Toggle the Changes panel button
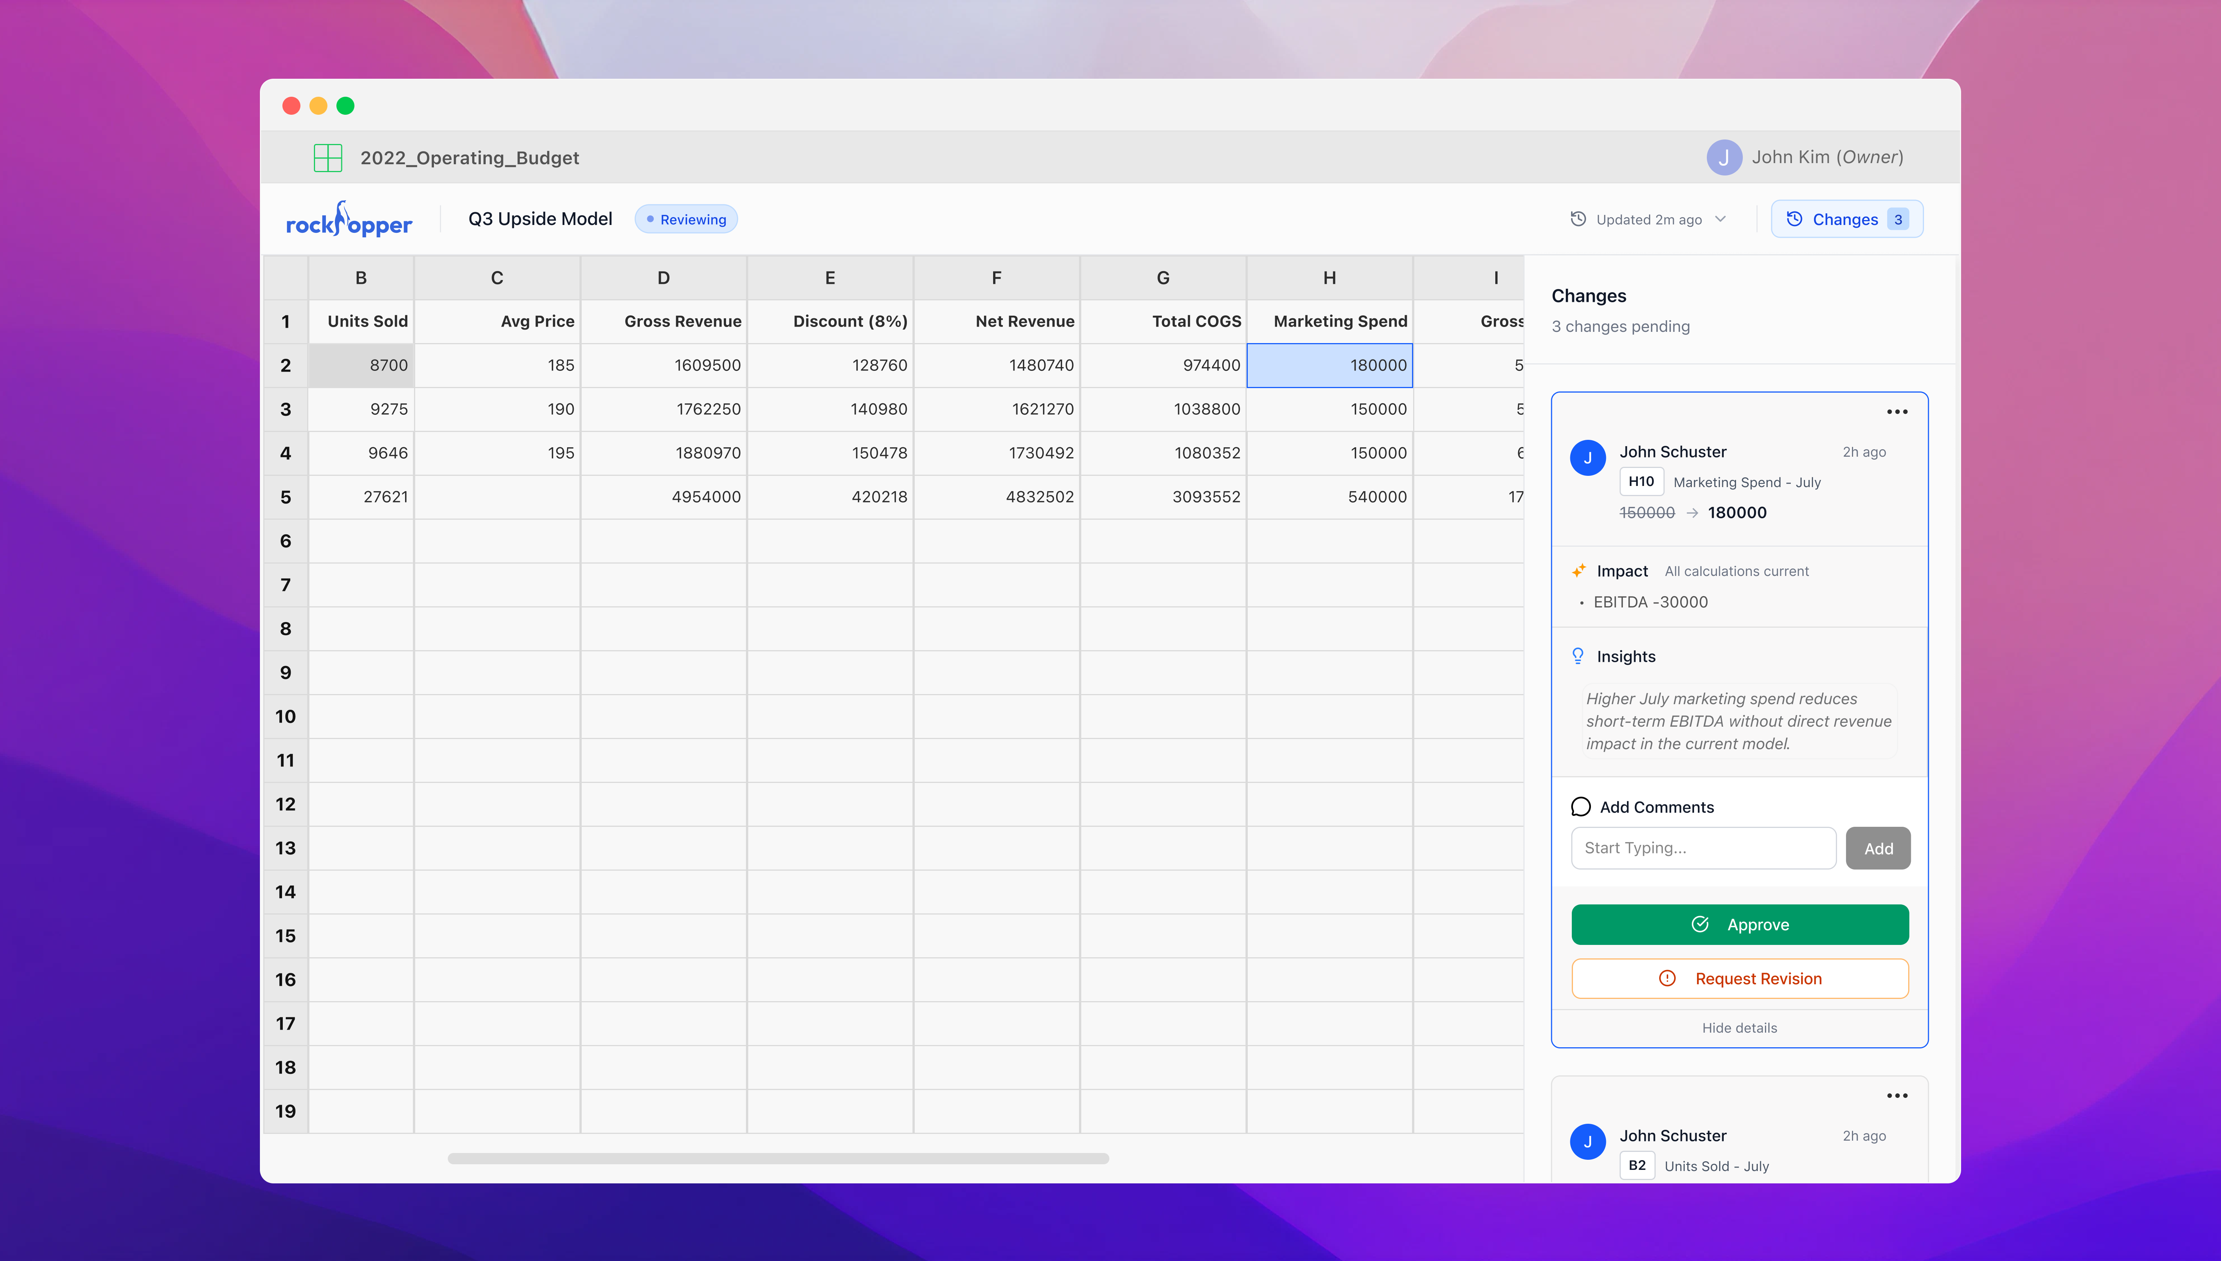This screenshot has height=1261, width=2221. [1846, 219]
